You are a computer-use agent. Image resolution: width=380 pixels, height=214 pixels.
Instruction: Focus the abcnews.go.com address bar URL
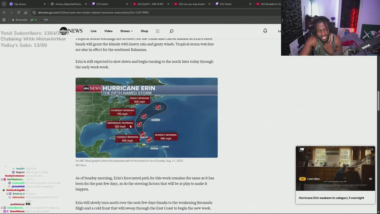tap(93, 12)
